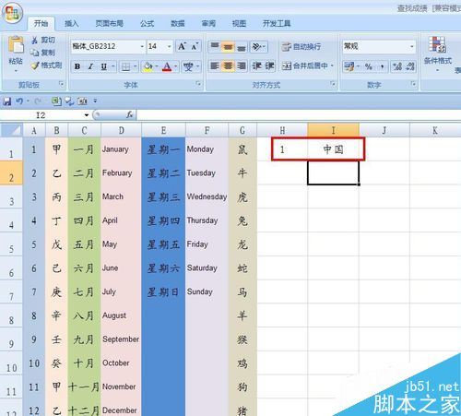Switch to the Home (开始) tab
Image resolution: width=461 pixels, height=416 pixels.
tap(41, 23)
